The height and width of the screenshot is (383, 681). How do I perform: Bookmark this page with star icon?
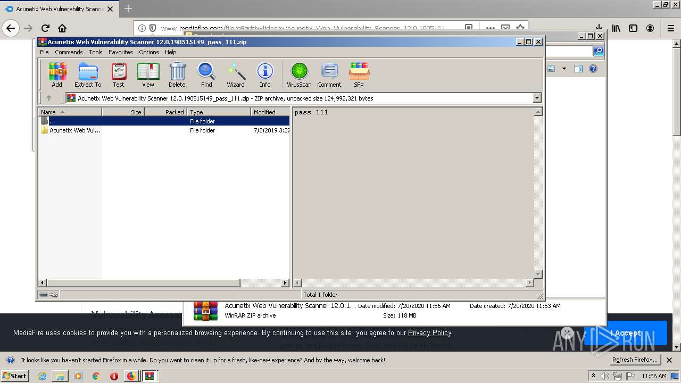tap(520, 28)
